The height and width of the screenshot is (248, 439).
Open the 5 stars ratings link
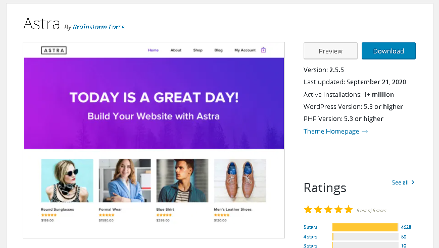[x=310, y=227]
